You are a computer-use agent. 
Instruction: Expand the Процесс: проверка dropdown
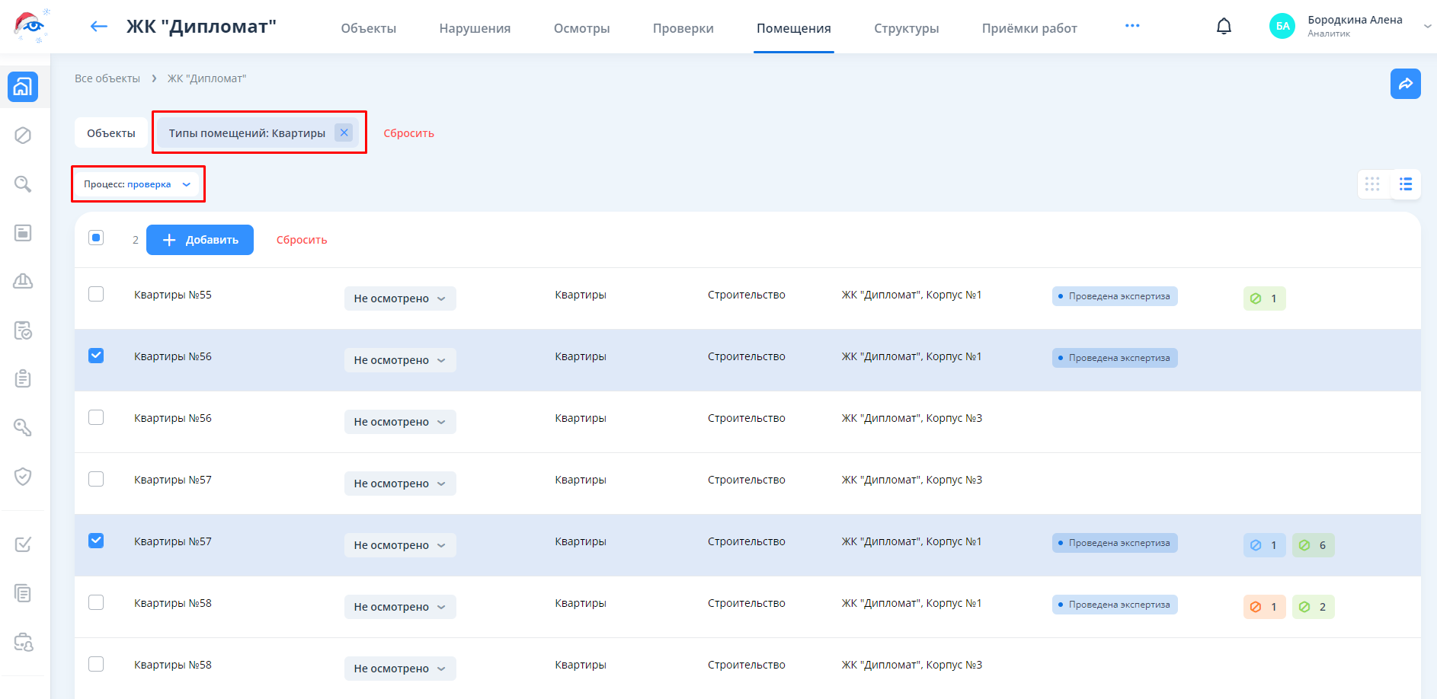137,184
